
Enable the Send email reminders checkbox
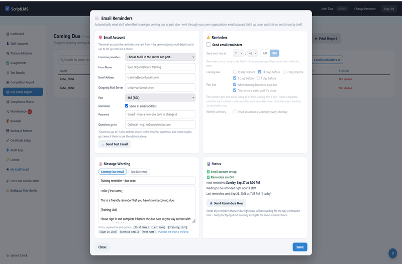[209, 45]
